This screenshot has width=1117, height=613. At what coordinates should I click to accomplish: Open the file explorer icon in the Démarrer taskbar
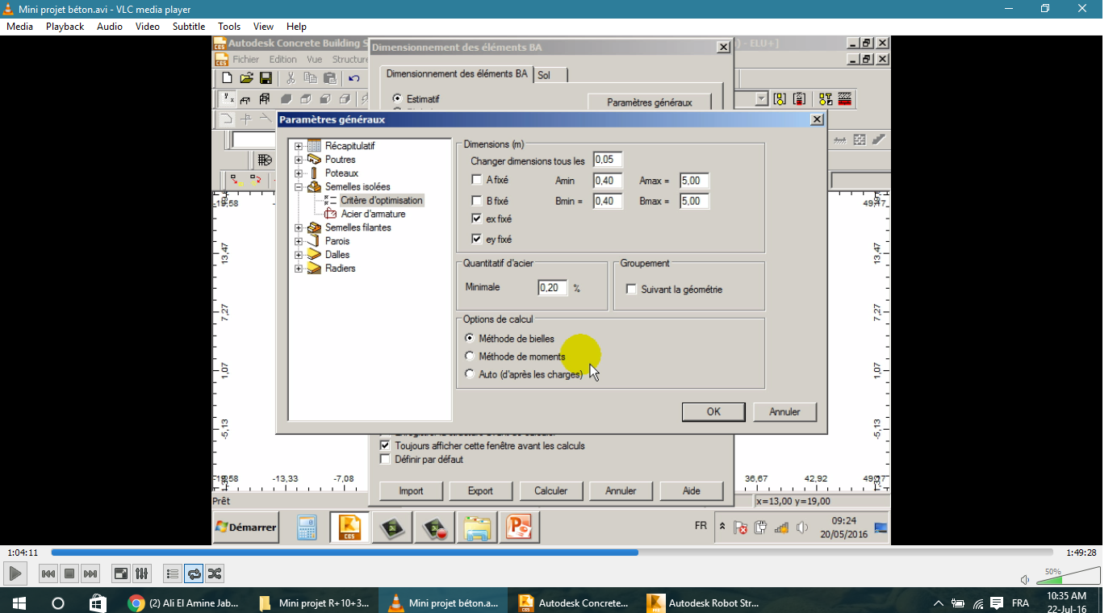[x=477, y=528]
